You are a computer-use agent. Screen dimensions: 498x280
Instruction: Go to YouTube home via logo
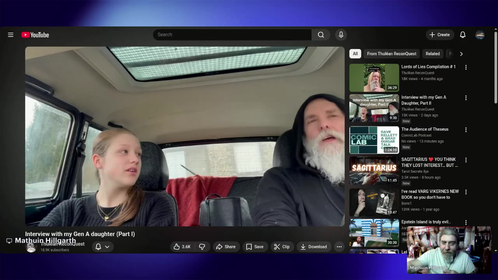(x=35, y=35)
